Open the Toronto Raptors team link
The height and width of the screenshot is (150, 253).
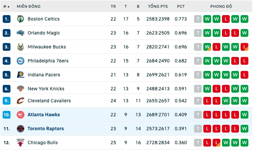tap(46, 129)
